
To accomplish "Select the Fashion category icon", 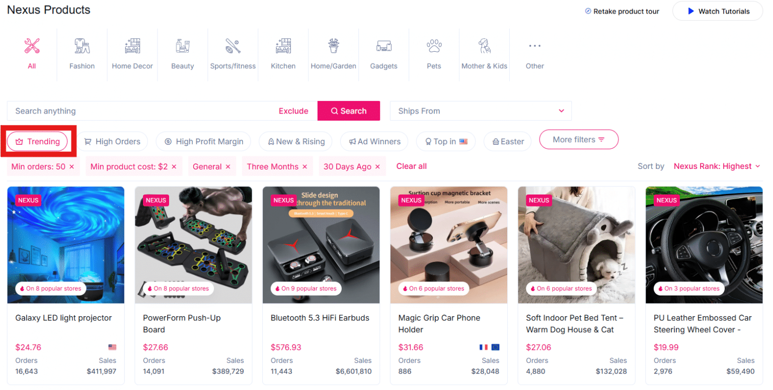I will [x=82, y=53].
